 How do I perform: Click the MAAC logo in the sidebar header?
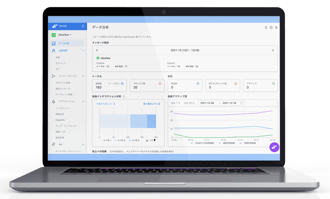point(59,26)
